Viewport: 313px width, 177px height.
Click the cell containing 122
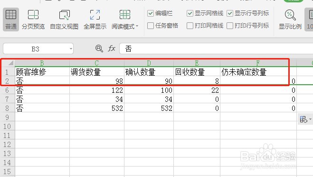pos(97,90)
